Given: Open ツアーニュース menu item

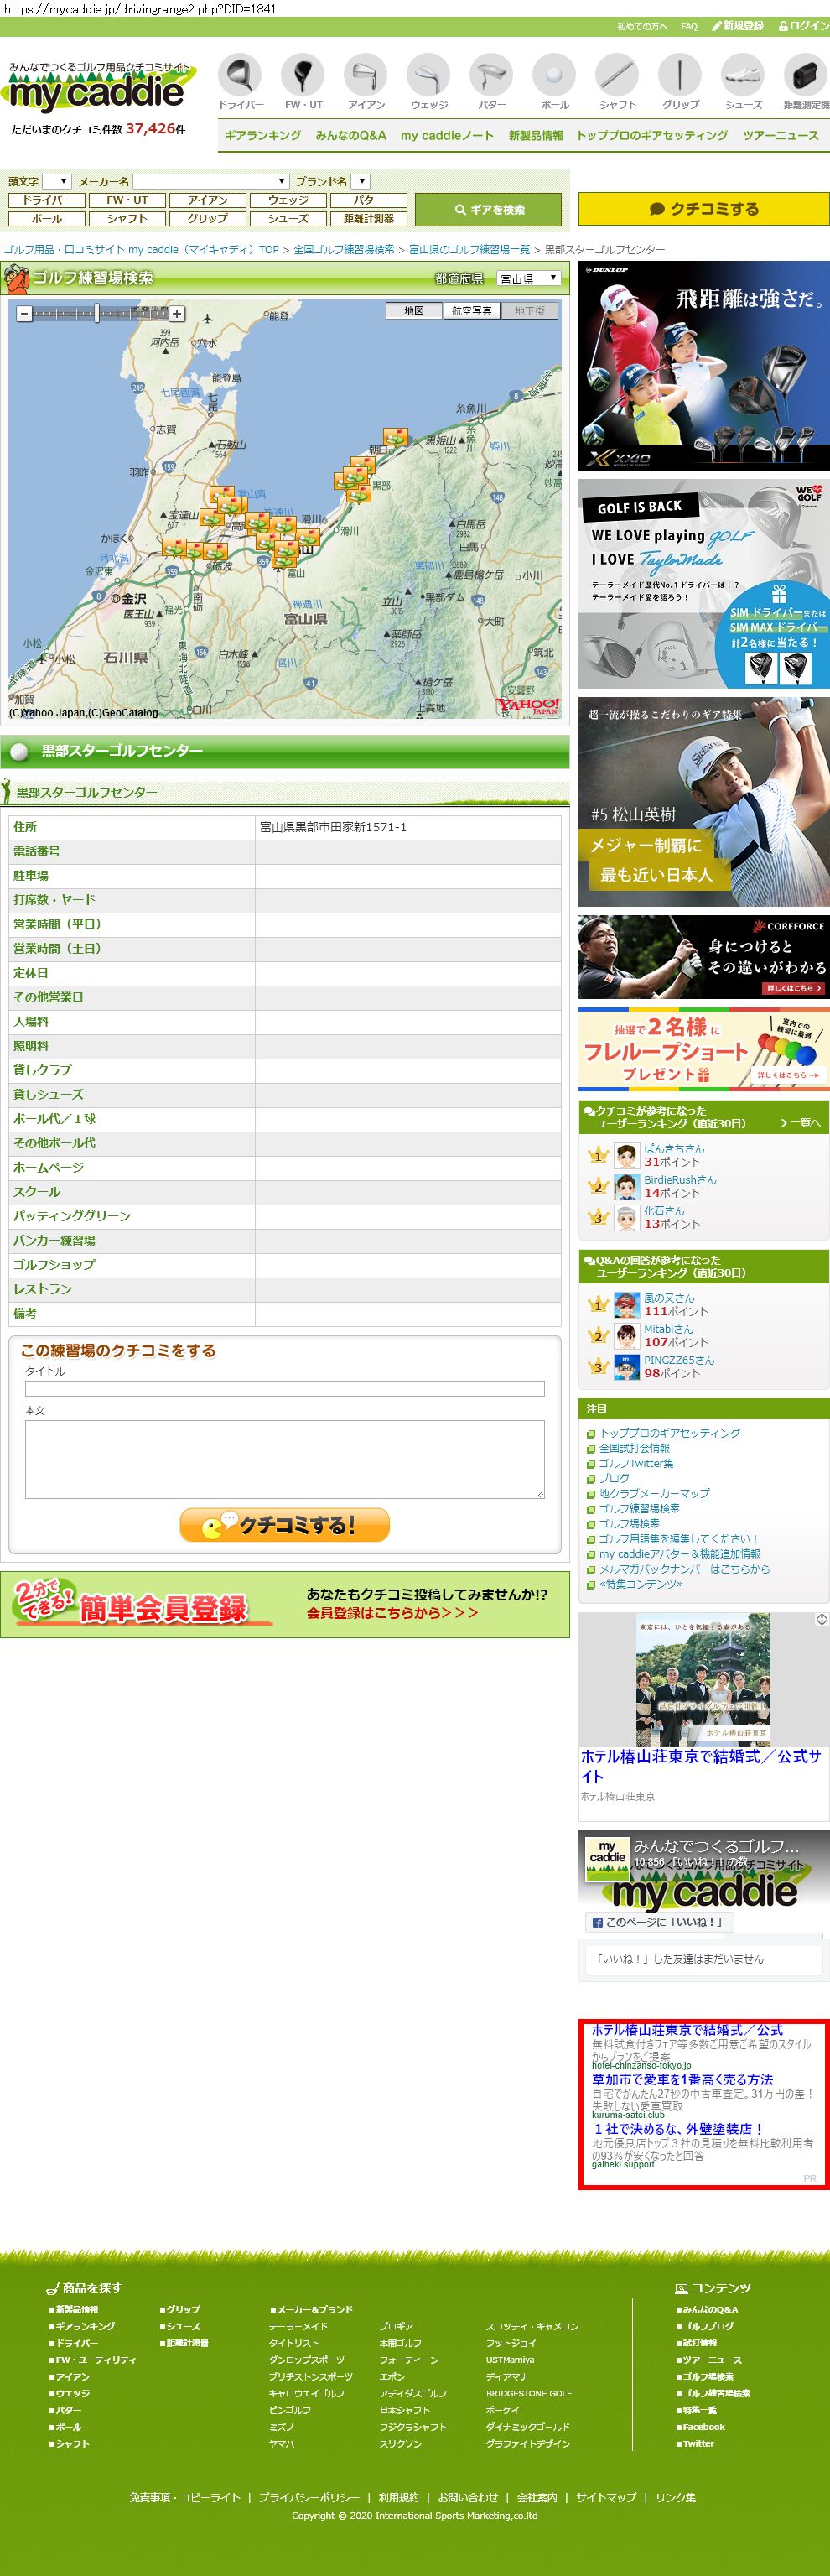Looking at the screenshot, I should (x=780, y=136).
